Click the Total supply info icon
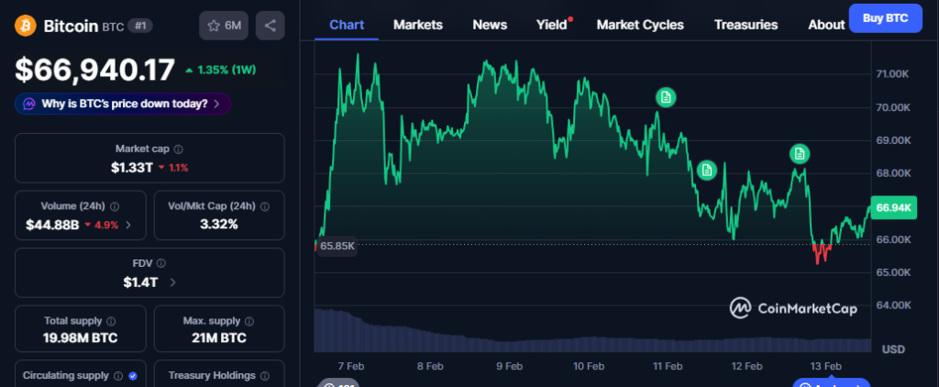The width and height of the screenshot is (939, 387). coord(111,322)
